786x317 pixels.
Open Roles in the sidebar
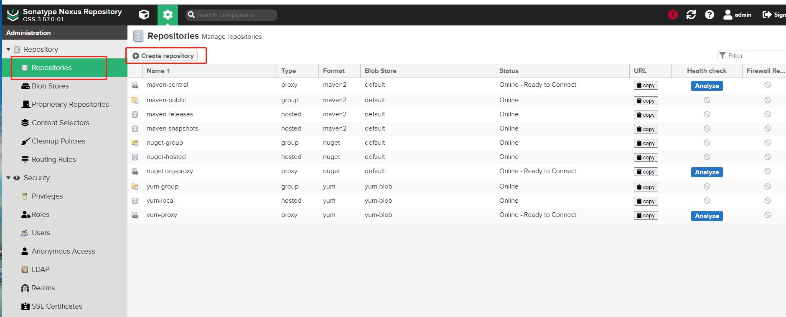click(65, 214)
